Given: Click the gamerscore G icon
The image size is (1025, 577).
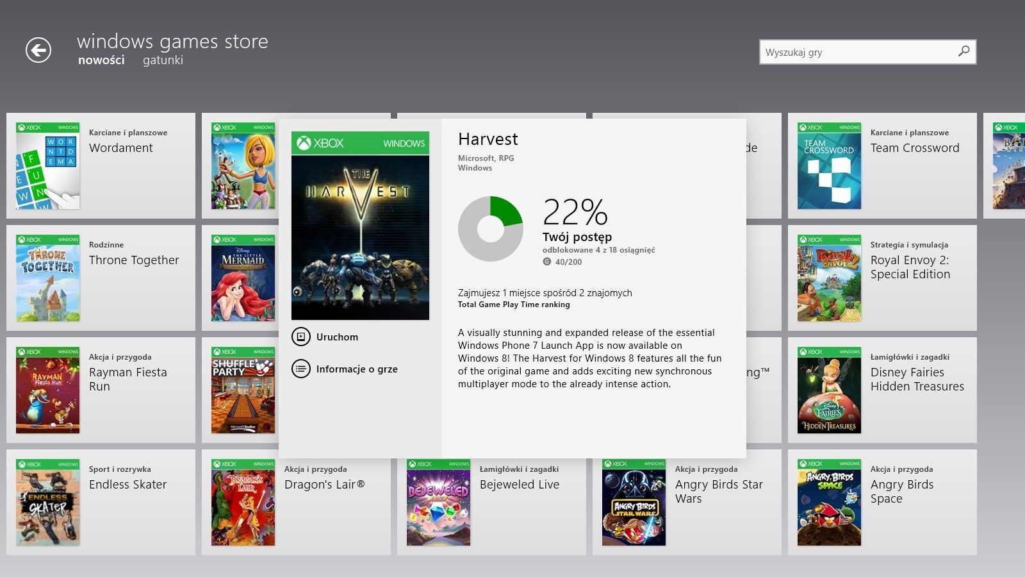Looking at the screenshot, I should [546, 262].
